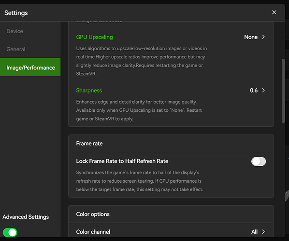The width and height of the screenshot is (289, 241).
Task: Click the Advanced Settings label
Action: [x=26, y=217]
